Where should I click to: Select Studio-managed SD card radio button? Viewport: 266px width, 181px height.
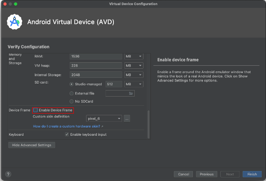(71, 84)
